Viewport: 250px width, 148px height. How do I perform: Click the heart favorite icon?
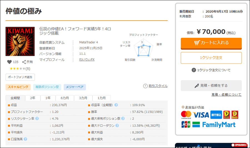9,62
